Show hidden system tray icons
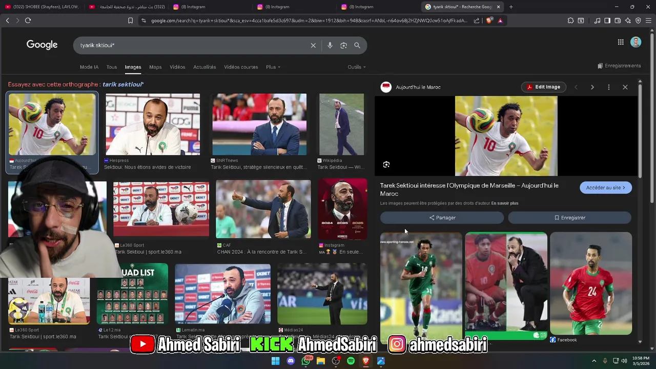Viewport: 656px width, 369px height. click(x=594, y=361)
